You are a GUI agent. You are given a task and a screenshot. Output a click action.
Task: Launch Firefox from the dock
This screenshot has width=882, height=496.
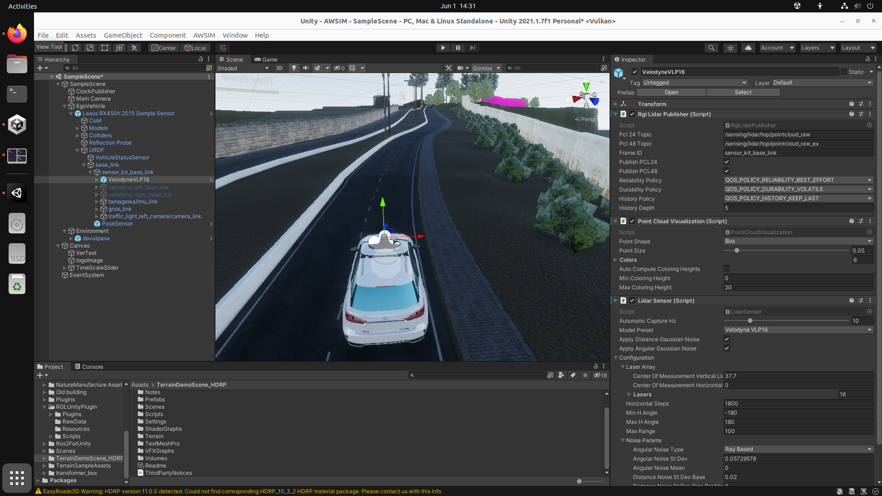(x=17, y=33)
